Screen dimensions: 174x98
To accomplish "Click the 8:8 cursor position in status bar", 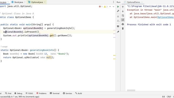I will (163, 97).
